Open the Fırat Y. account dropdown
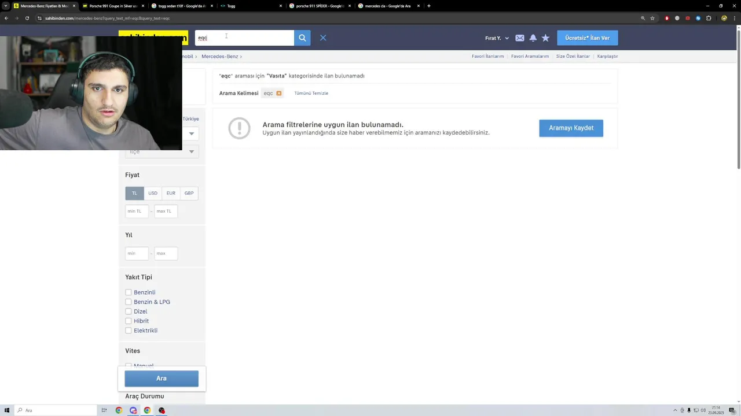 pyautogui.click(x=497, y=38)
